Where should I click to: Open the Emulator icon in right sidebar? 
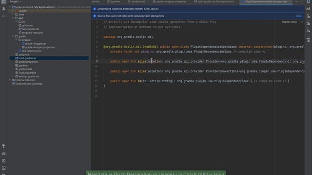coord(308,40)
